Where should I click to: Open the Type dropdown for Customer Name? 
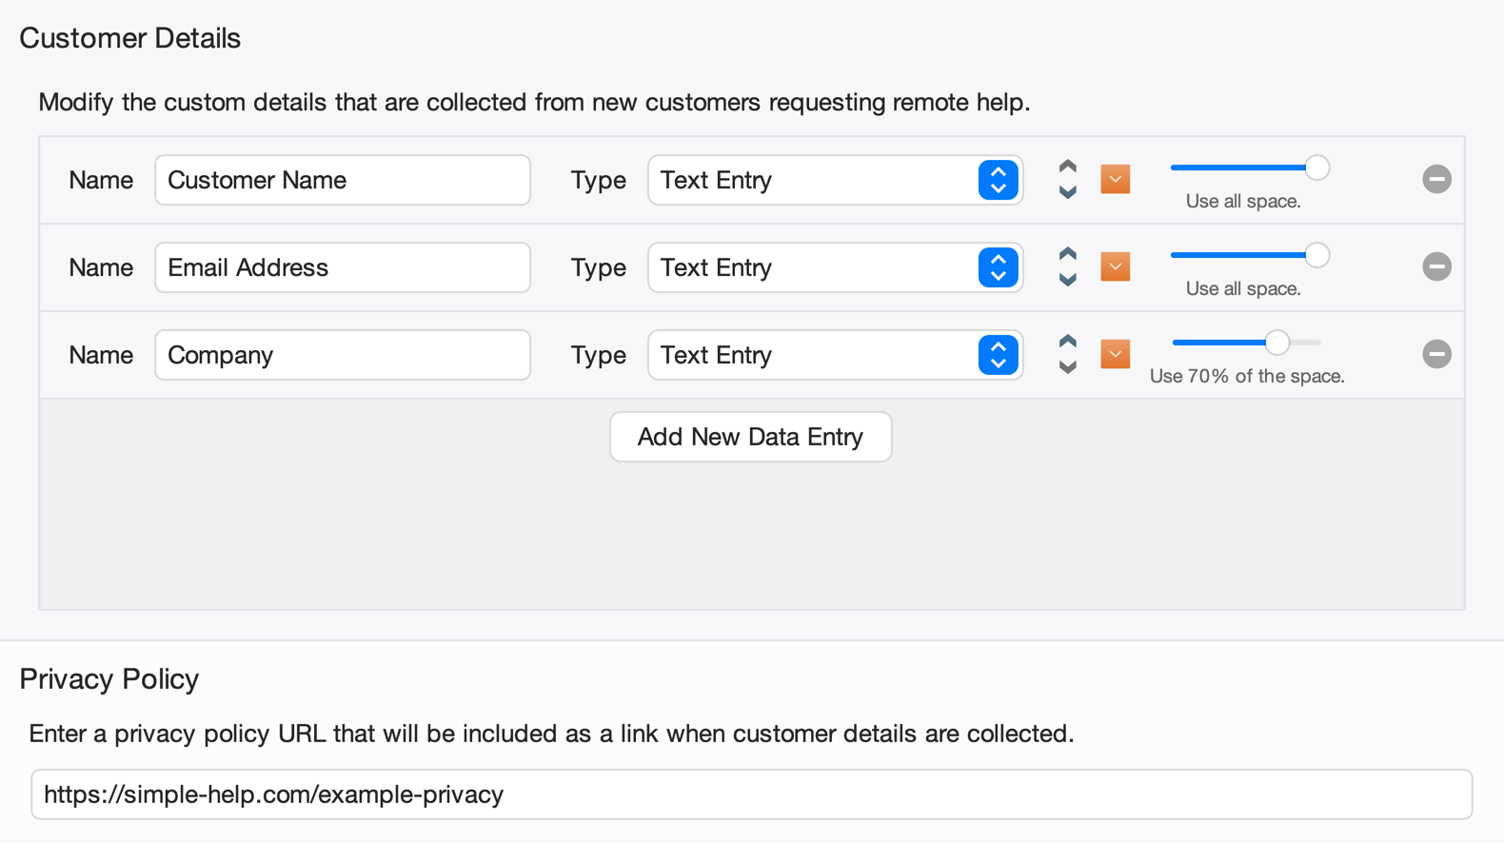click(x=835, y=180)
